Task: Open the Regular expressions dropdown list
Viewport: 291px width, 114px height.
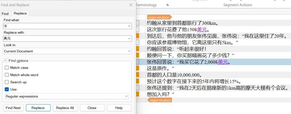Action: [126, 96]
